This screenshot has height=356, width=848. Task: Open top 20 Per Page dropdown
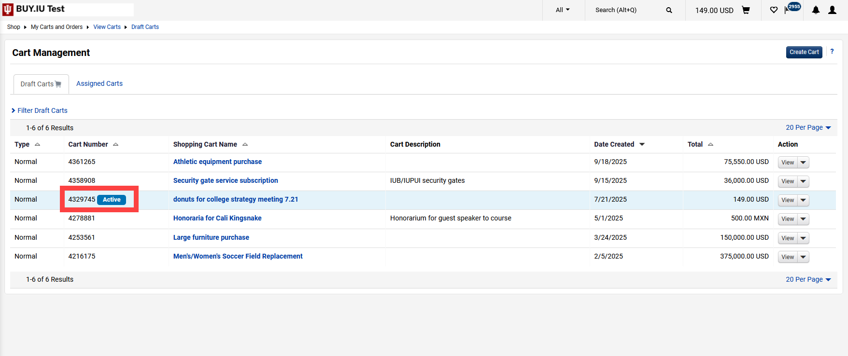[808, 127]
